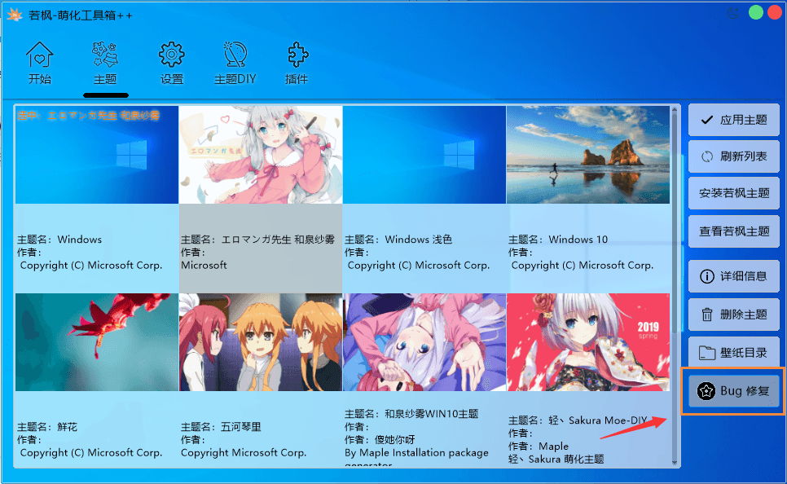Click the text 作者: 傻她你呀
The image size is (787, 484).
pyautogui.click(x=380, y=440)
